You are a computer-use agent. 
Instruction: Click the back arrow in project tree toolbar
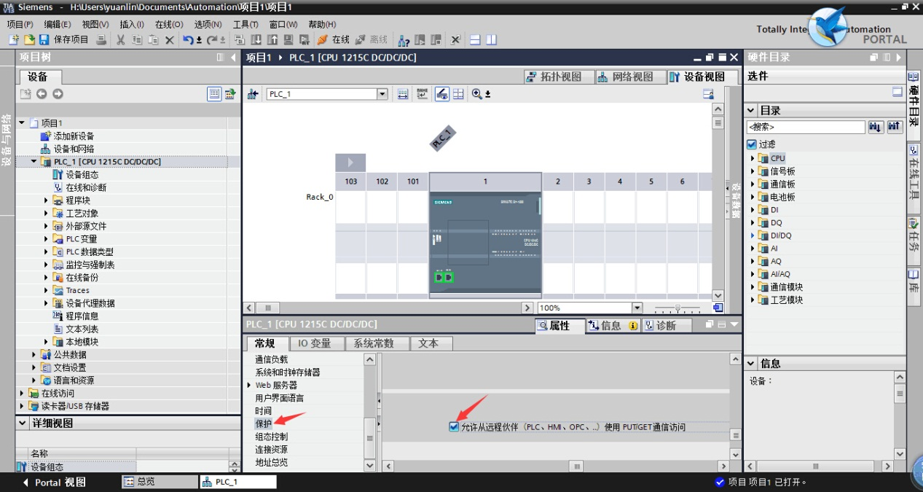[x=42, y=94]
